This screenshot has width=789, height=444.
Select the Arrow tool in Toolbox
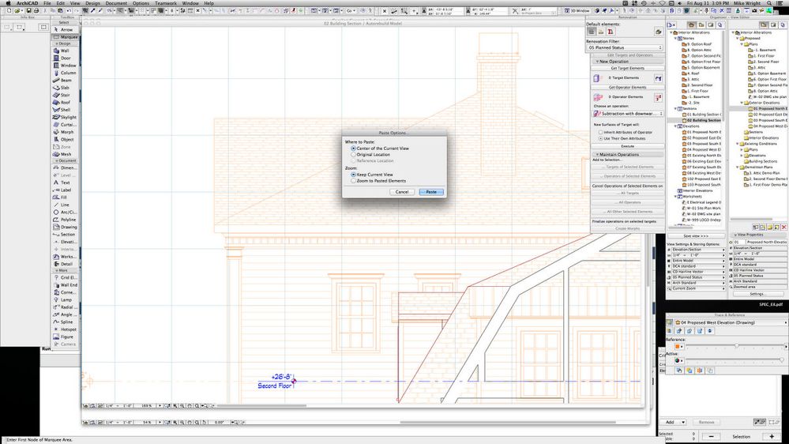[x=65, y=30]
